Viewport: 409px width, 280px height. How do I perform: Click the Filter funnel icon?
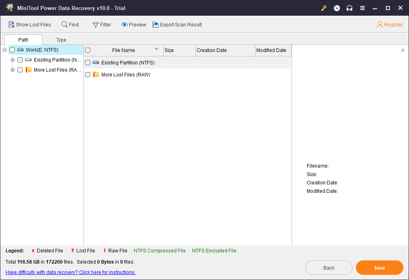(x=95, y=24)
